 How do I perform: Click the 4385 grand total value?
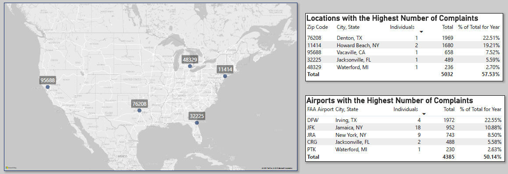click(448, 157)
